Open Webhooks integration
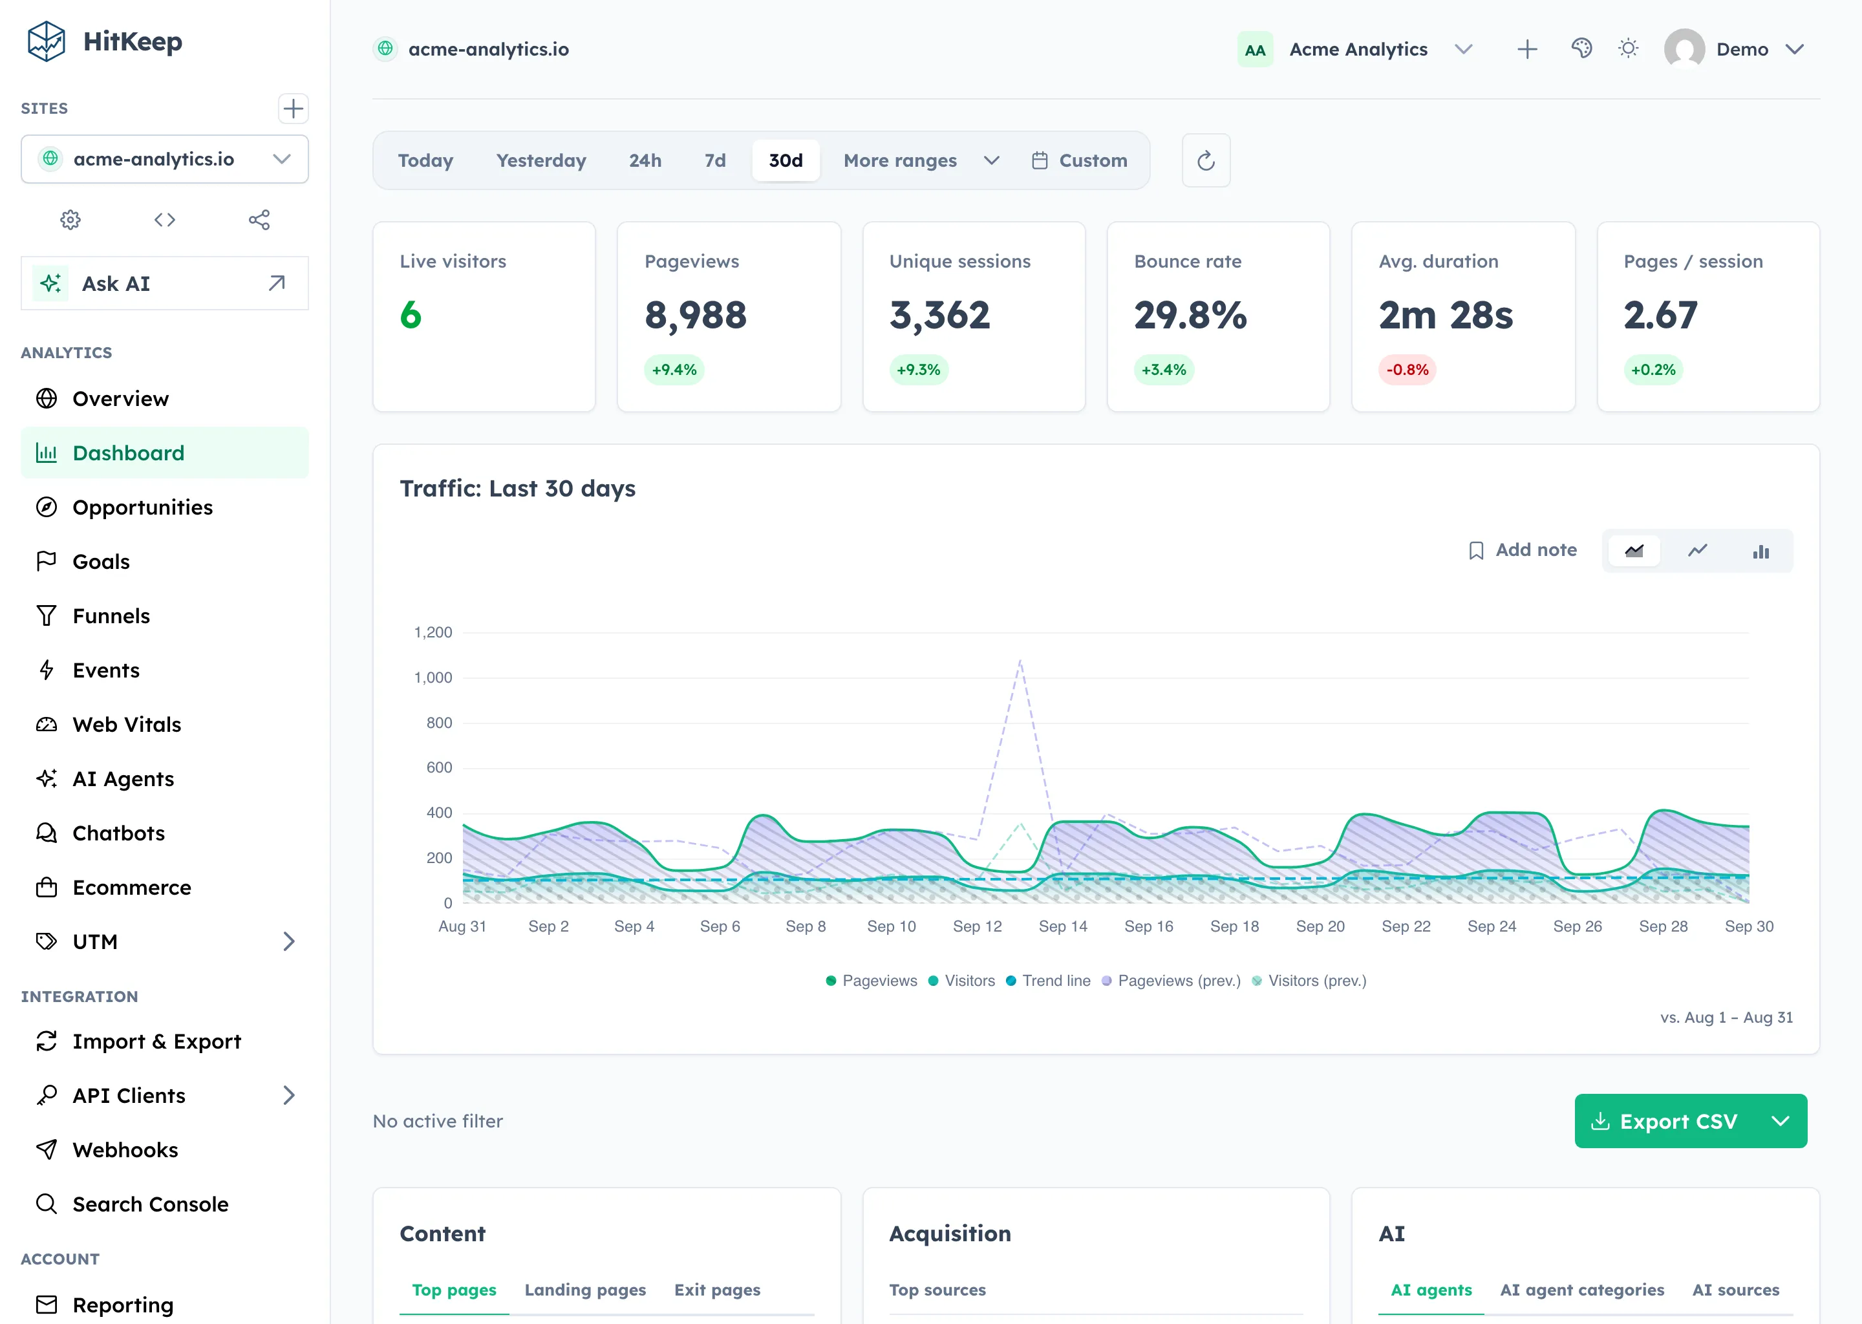The height and width of the screenshot is (1324, 1862). coord(165,1150)
